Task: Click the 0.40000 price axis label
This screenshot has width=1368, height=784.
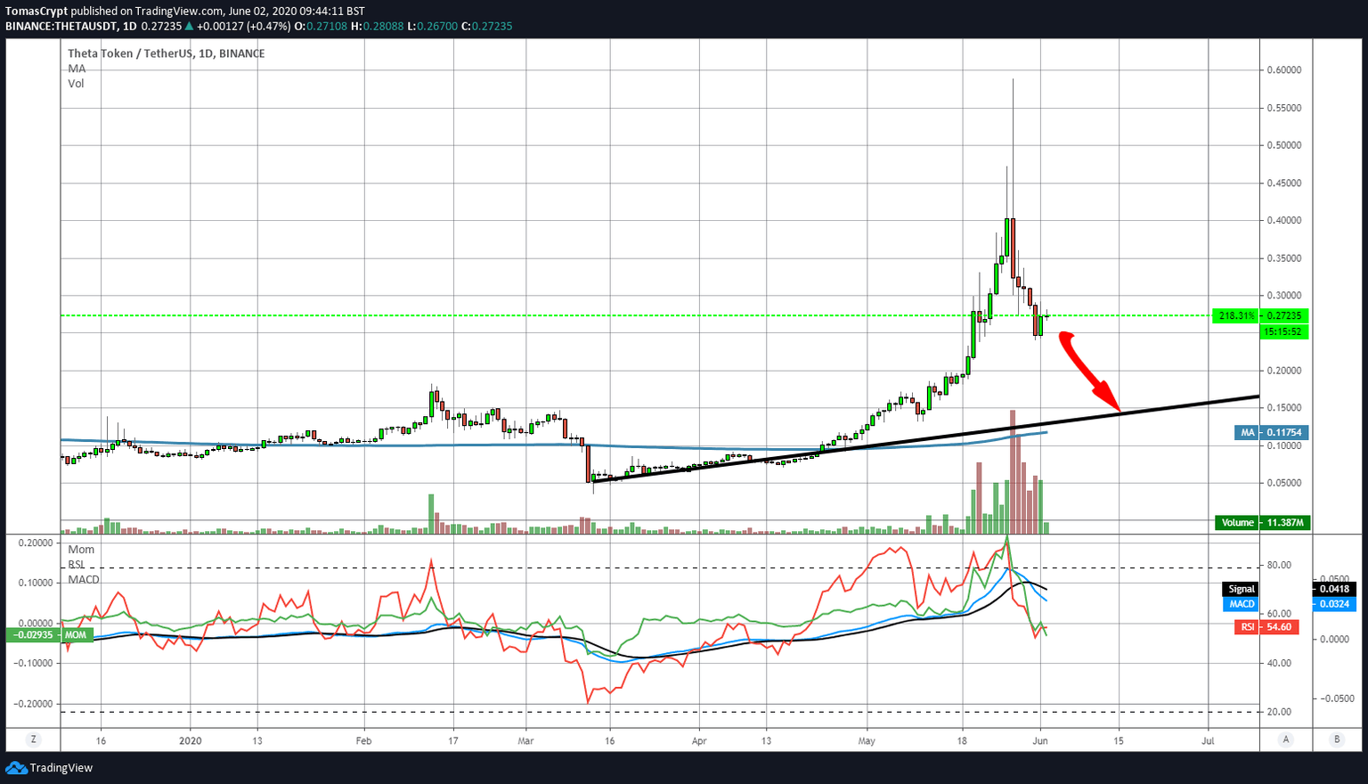Action: pos(1282,221)
